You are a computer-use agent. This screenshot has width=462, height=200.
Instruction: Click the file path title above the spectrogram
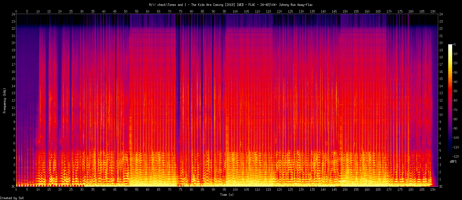pyautogui.click(x=231, y=5)
